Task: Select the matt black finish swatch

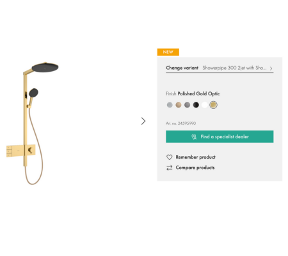Action: (196, 105)
